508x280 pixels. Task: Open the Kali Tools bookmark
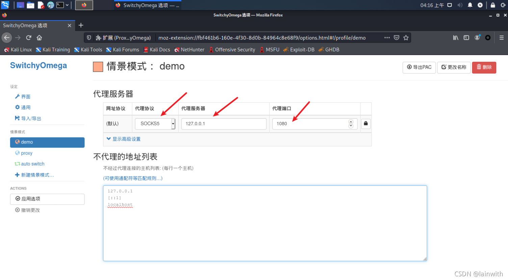88,50
